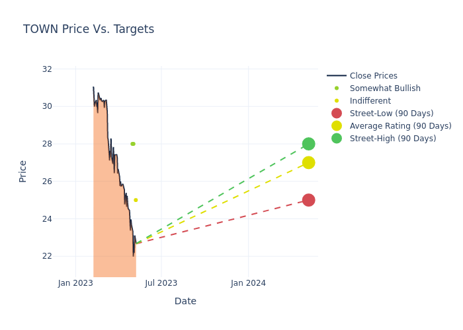Click the Jan 2024 x-axis label
Image resolution: width=463 pixels, height=330 pixels.
pyautogui.click(x=248, y=283)
